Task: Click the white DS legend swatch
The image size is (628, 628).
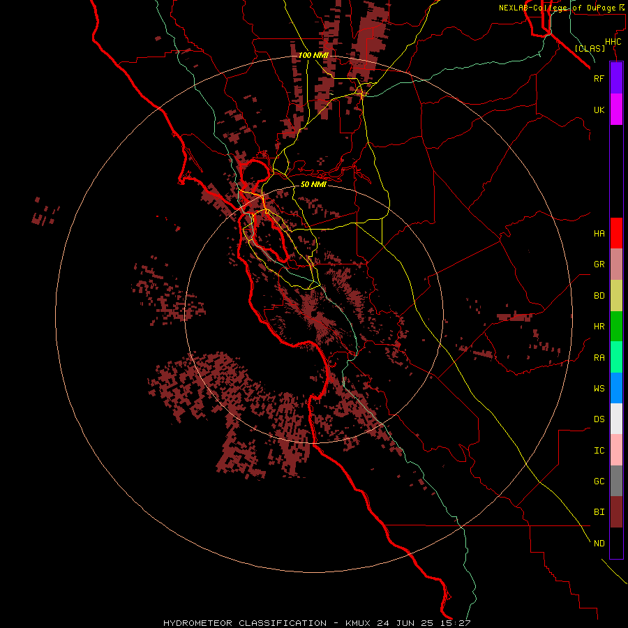Action: (x=616, y=419)
